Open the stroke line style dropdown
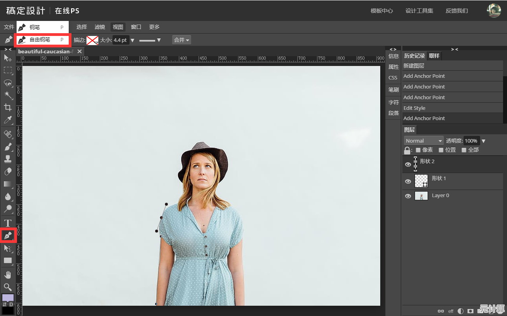 tap(150, 40)
